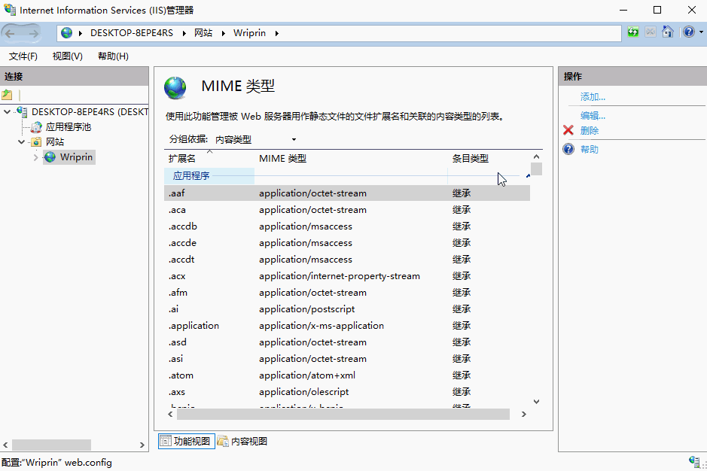Click the 编辑... action link
This screenshot has width=707, height=471.
tap(593, 115)
